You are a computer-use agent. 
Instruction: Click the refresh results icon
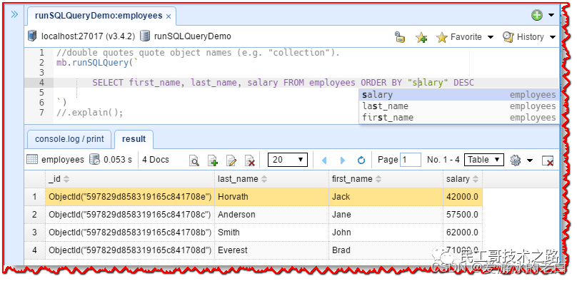click(361, 160)
